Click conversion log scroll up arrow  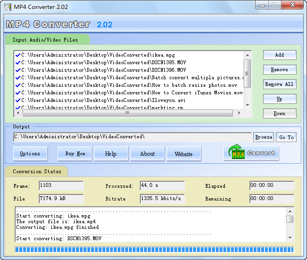pyautogui.click(x=290, y=211)
